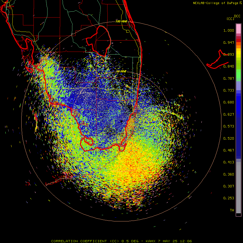Click the black radar site dot at map center

(122, 121)
